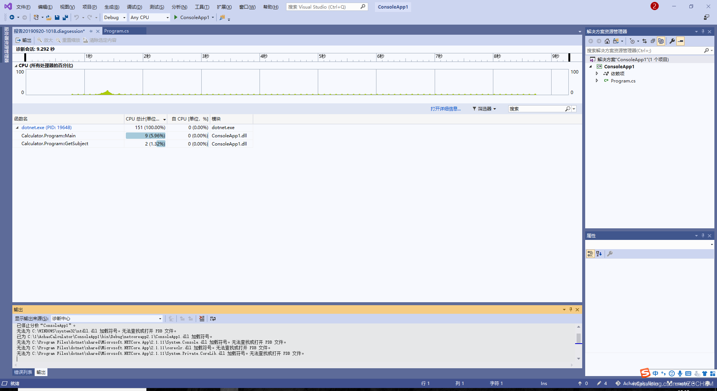Click the right timeline selection marker

pyautogui.click(x=569, y=57)
